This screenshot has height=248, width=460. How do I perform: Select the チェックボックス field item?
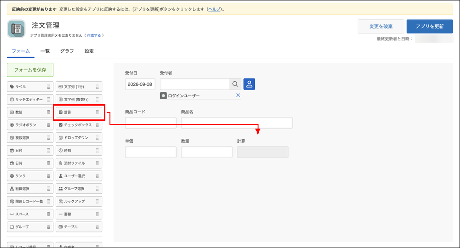79,125
